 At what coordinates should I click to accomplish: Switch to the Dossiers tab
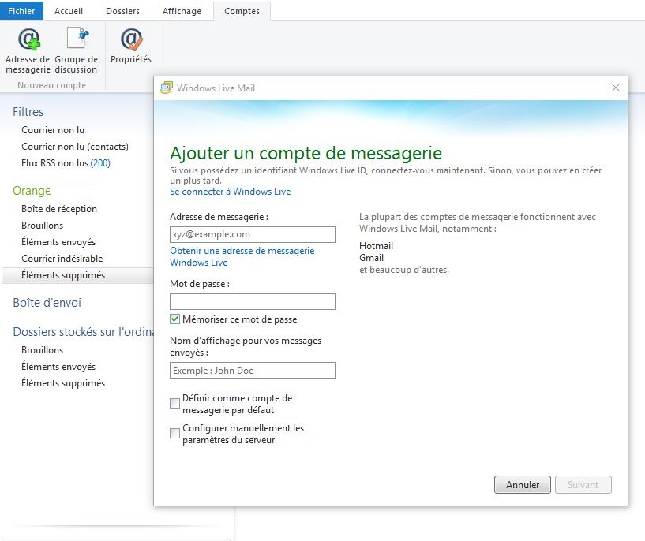point(122,11)
